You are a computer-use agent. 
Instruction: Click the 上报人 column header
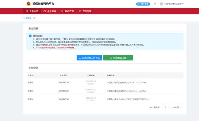(x=31, y=75)
